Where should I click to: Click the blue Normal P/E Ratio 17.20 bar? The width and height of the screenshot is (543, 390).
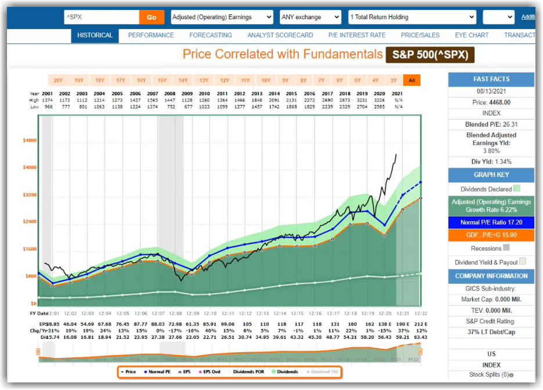pos(491,222)
